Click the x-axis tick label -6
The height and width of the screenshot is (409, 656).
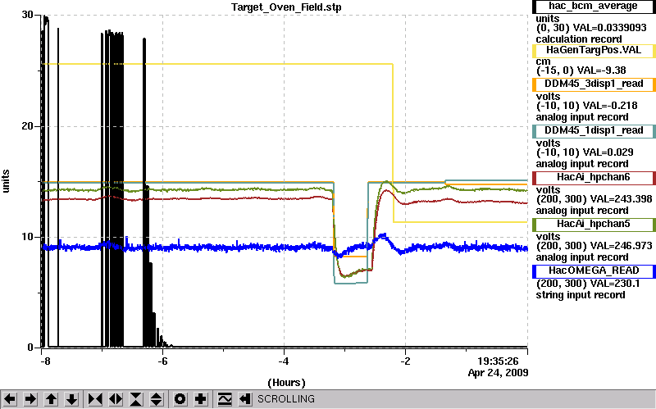coord(162,361)
